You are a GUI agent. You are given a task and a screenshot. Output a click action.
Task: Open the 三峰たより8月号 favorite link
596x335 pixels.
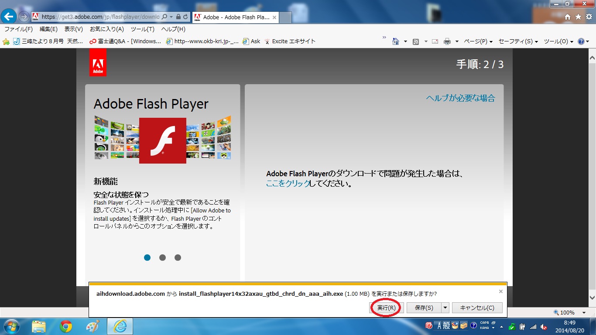click(x=48, y=41)
